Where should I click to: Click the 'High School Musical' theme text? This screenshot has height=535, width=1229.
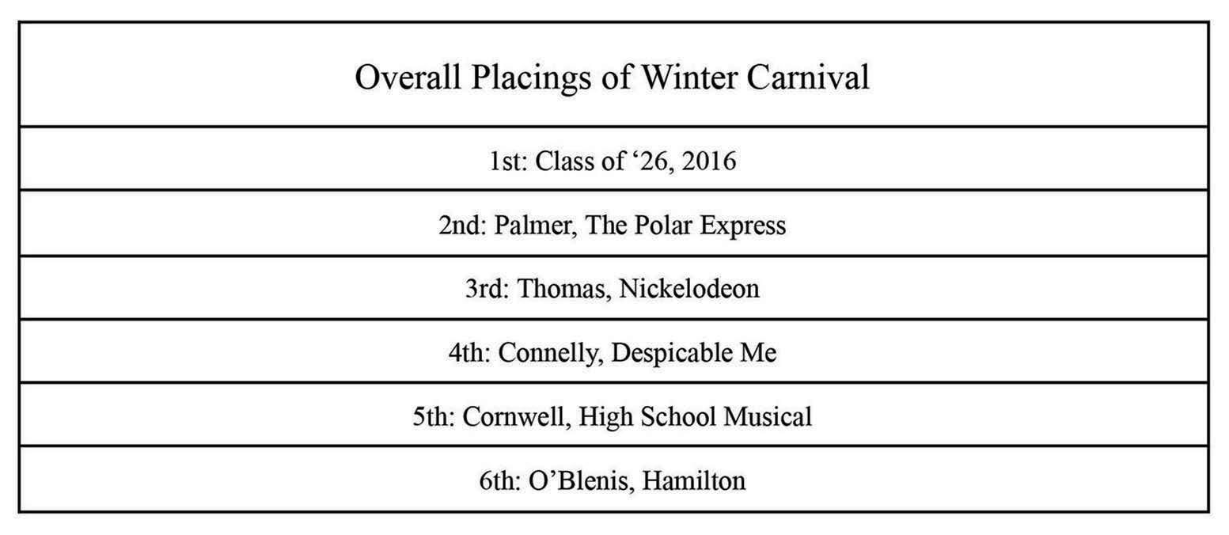pos(696,416)
